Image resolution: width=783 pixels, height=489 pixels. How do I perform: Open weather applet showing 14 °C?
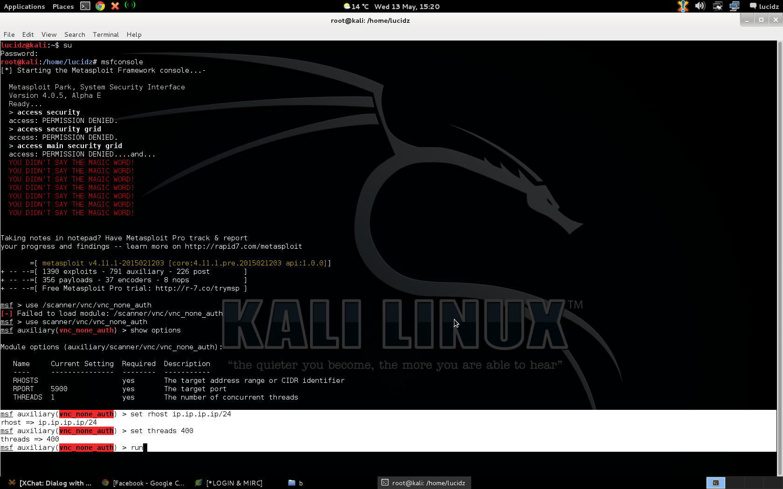[357, 7]
